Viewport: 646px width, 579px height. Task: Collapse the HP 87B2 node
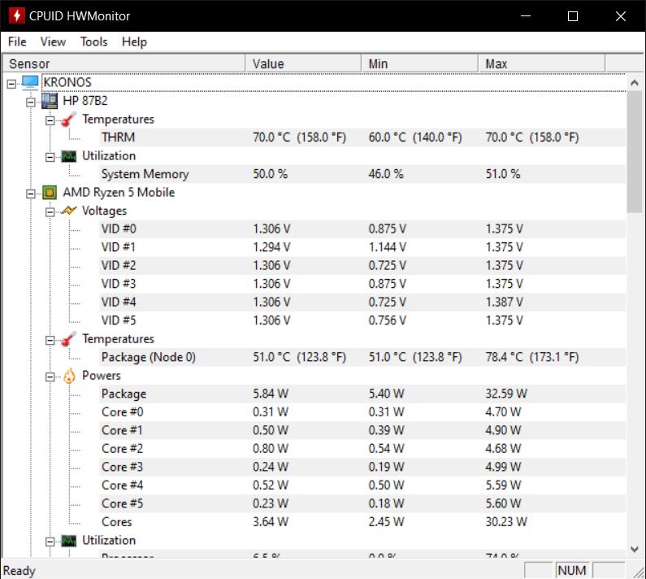[31, 102]
